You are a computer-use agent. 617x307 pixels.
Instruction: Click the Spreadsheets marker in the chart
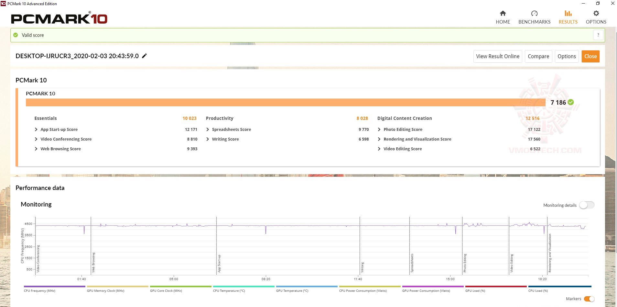click(412, 263)
